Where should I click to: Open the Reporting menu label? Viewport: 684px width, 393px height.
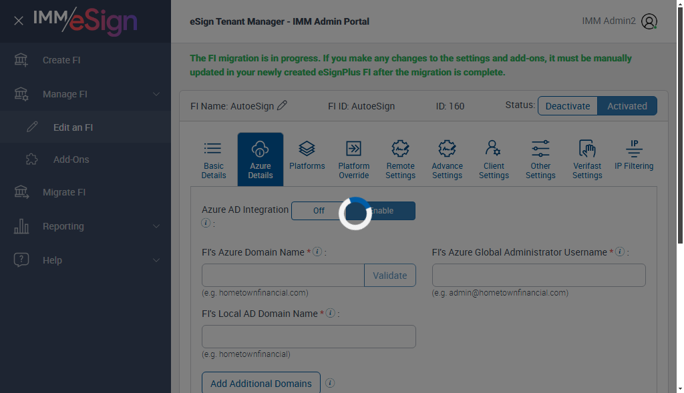[63, 226]
